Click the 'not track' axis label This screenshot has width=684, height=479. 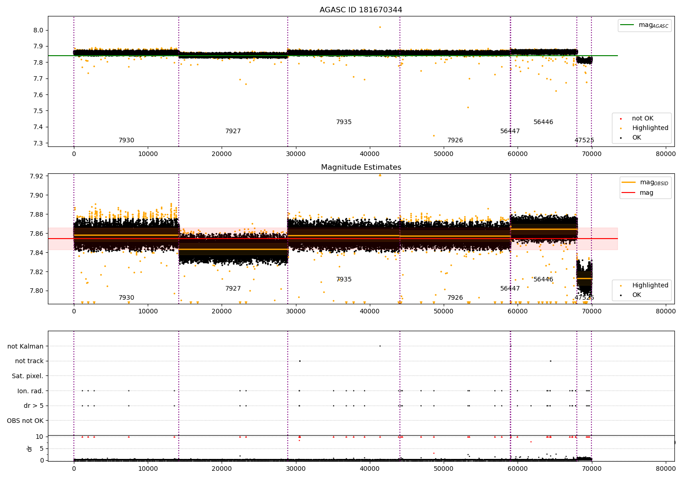pyautogui.click(x=29, y=361)
